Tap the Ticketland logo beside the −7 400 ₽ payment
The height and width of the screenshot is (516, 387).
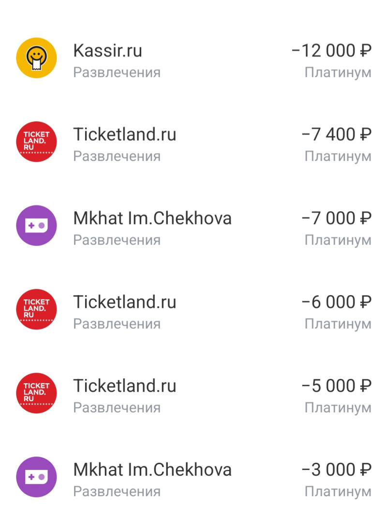click(x=36, y=142)
